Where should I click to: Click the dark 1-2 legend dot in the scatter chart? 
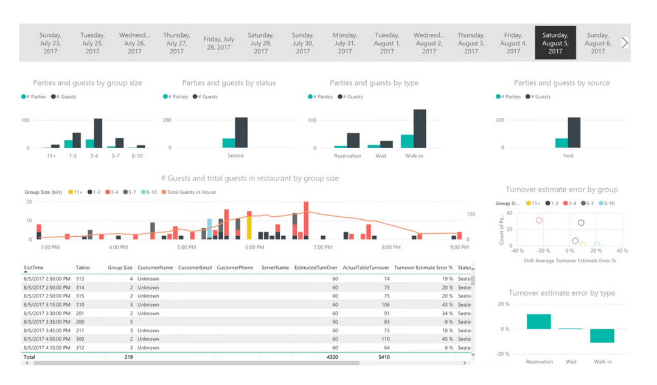coord(547,203)
